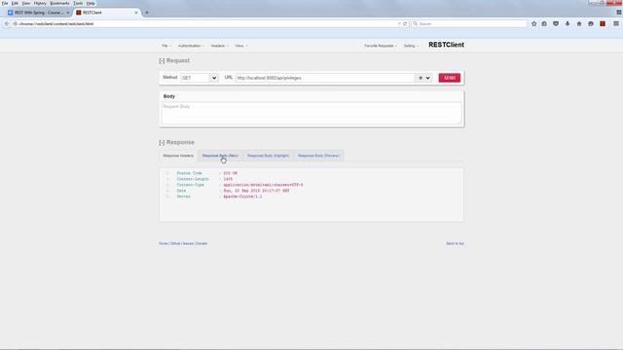Open the Favorite Requests dropdown
The width and height of the screenshot is (623, 350).
[x=381, y=46]
